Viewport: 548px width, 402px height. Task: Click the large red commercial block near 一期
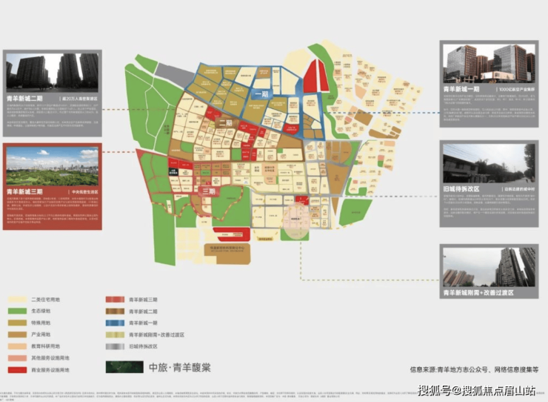[316, 76]
